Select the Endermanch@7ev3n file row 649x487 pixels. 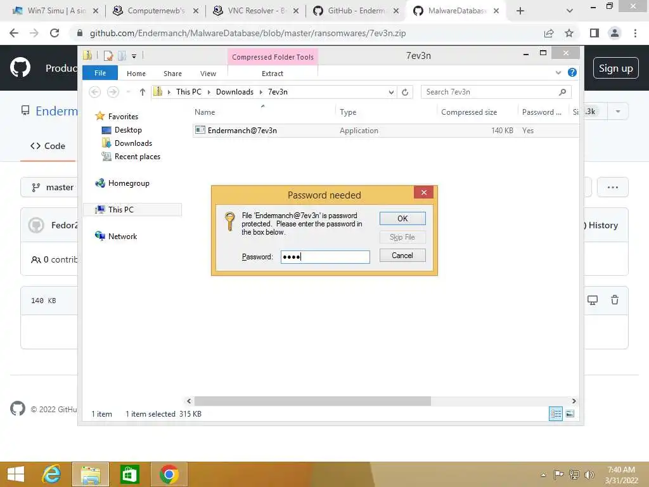[x=385, y=131]
